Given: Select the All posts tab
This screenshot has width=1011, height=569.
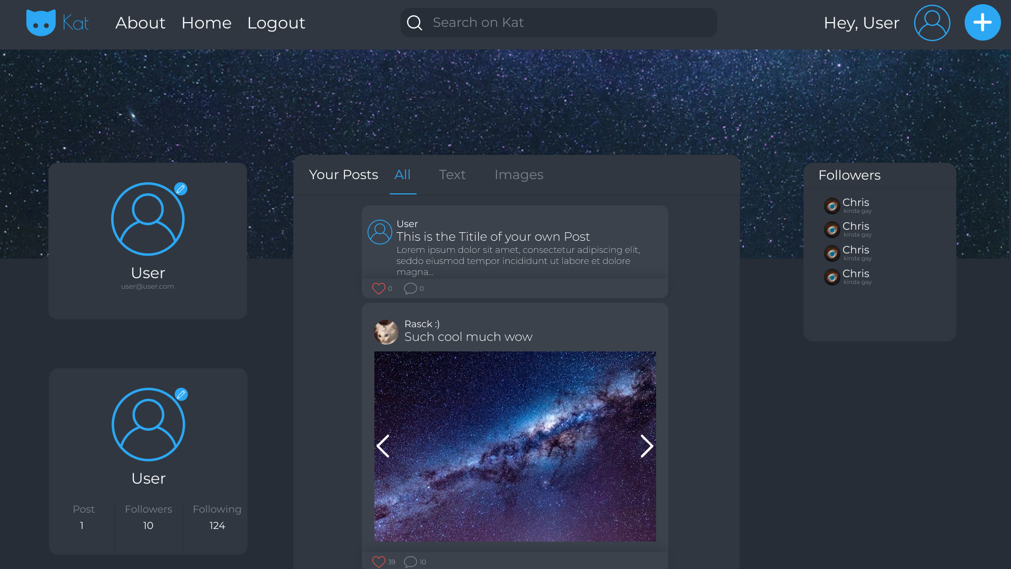Looking at the screenshot, I should [402, 175].
